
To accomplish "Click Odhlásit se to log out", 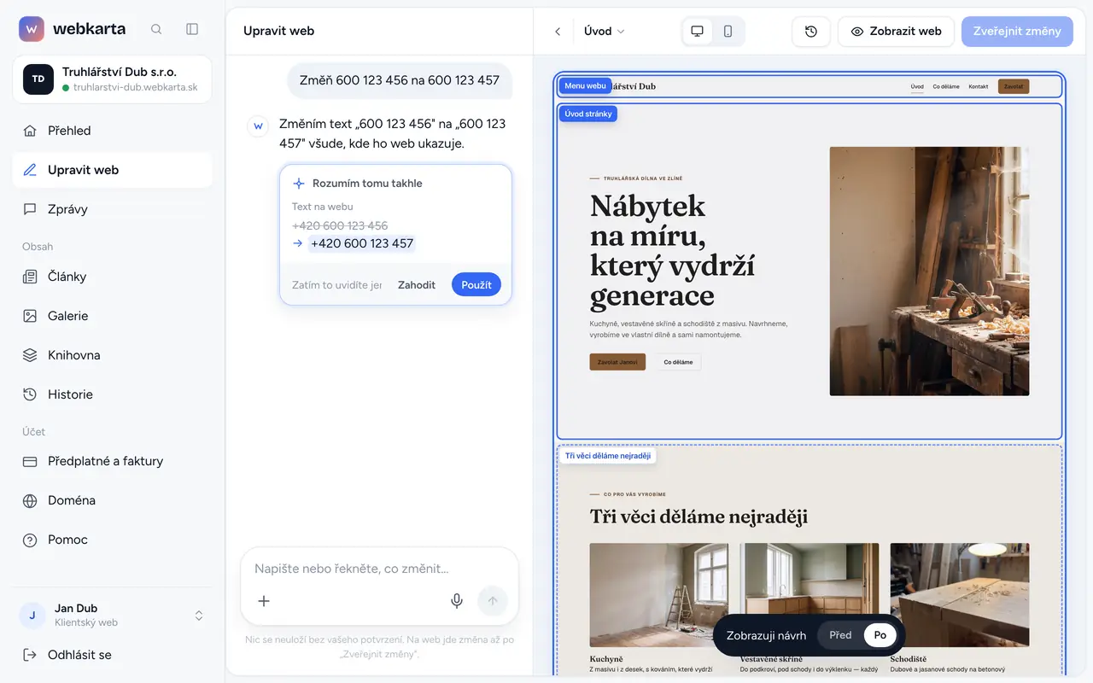I will 112,655.
